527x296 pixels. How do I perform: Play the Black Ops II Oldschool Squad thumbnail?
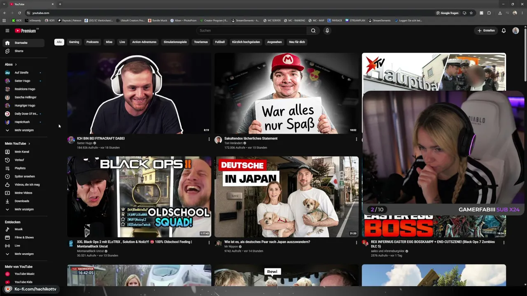click(139, 197)
